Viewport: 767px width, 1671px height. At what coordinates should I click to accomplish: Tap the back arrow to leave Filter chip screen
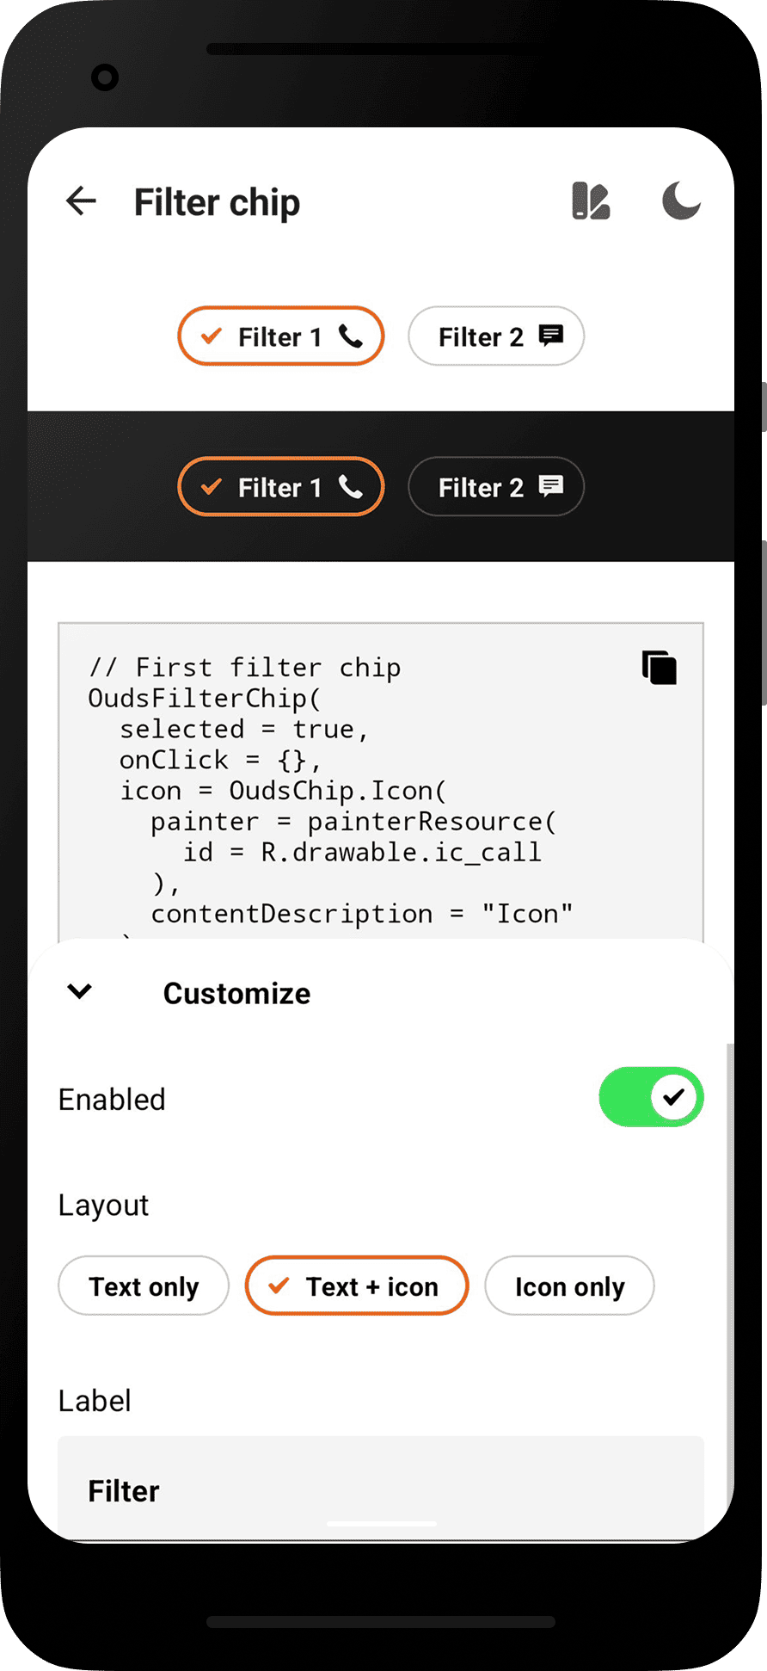pyautogui.click(x=80, y=200)
